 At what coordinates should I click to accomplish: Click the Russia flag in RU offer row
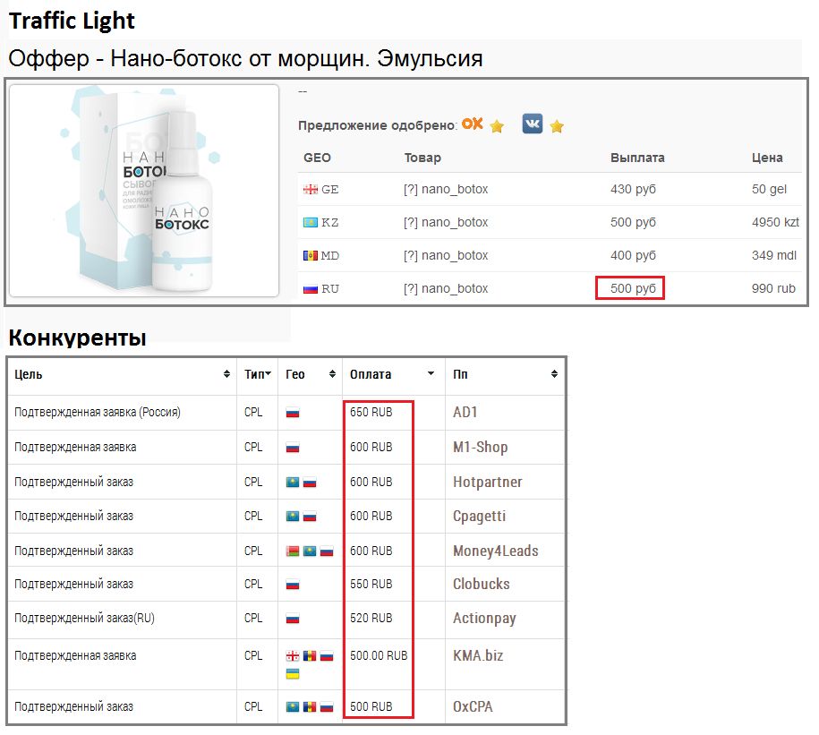pos(311,289)
